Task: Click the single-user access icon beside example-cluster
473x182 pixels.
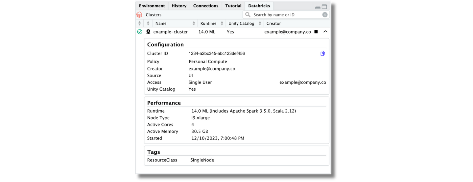Action: click(148, 31)
